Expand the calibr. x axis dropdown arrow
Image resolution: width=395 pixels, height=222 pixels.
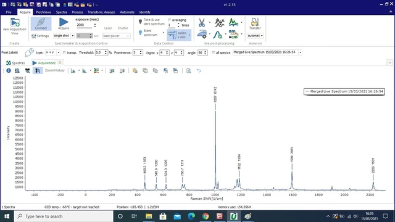189,35
